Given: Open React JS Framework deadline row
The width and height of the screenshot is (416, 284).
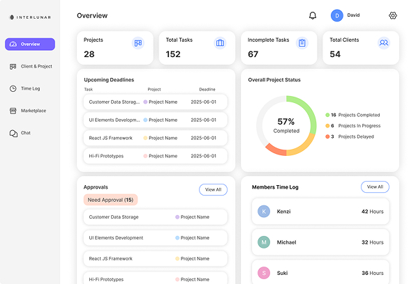Looking at the screenshot, I should tap(156, 138).
